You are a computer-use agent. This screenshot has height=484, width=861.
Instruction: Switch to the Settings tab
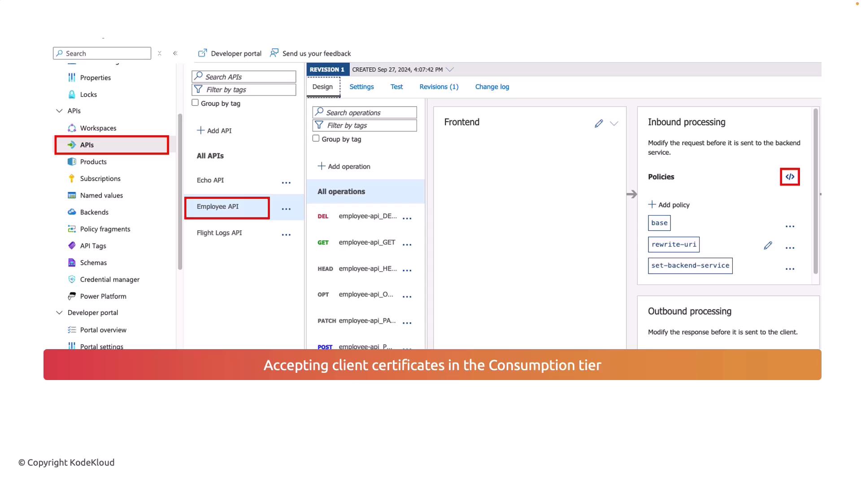coord(361,87)
